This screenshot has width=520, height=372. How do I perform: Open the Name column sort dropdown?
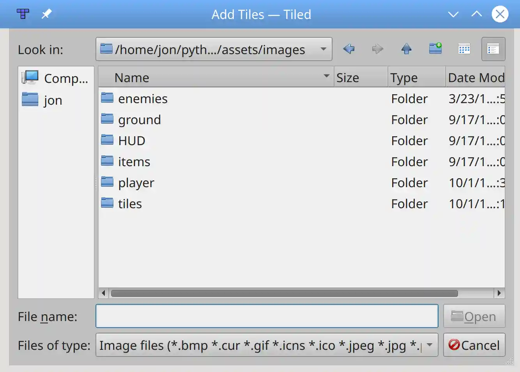pyautogui.click(x=326, y=77)
